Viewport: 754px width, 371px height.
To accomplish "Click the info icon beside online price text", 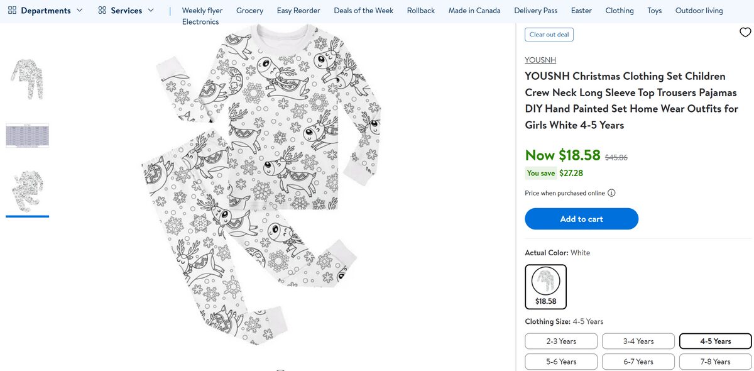I will tap(611, 193).
